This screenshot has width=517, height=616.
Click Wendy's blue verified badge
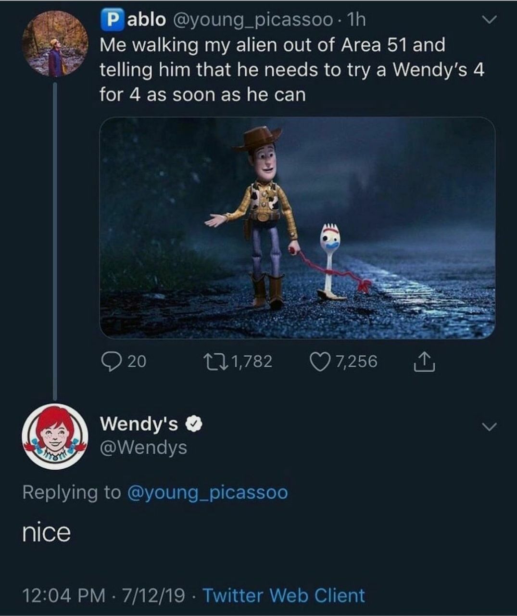point(192,424)
